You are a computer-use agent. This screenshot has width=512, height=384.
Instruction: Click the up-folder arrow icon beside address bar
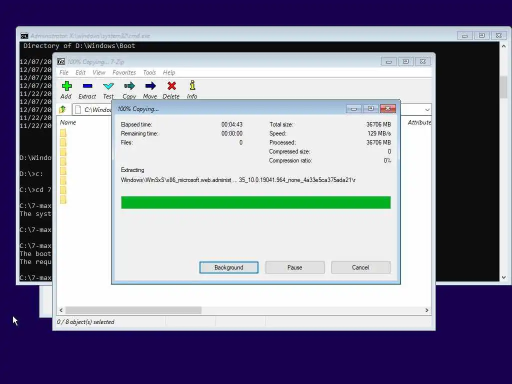tap(62, 109)
